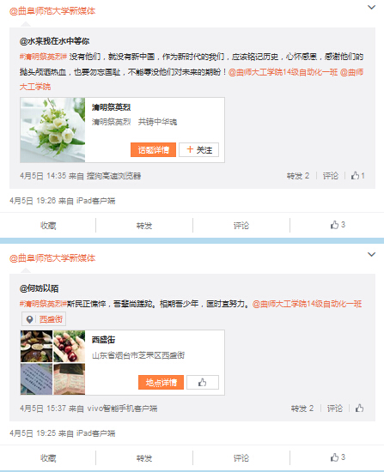Like the quoted post from 水来我在水中等你

pyautogui.click(x=357, y=175)
